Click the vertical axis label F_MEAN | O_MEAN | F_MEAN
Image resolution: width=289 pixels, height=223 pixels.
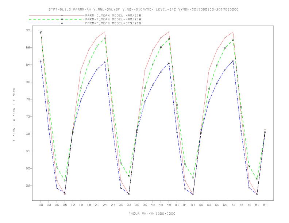point(14,114)
